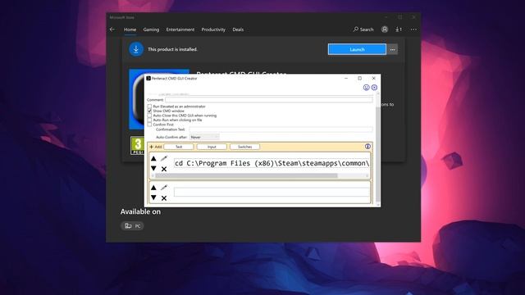Switch to the Productivity tab
525x295 pixels.
pyautogui.click(x=213, y=29)
